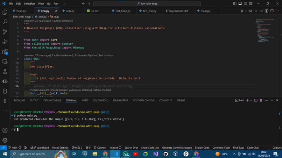Image resolution: width=282 pixels, height=158 pixels.
Task: Open the database view in activity bar
Action: tap(5, 91)
